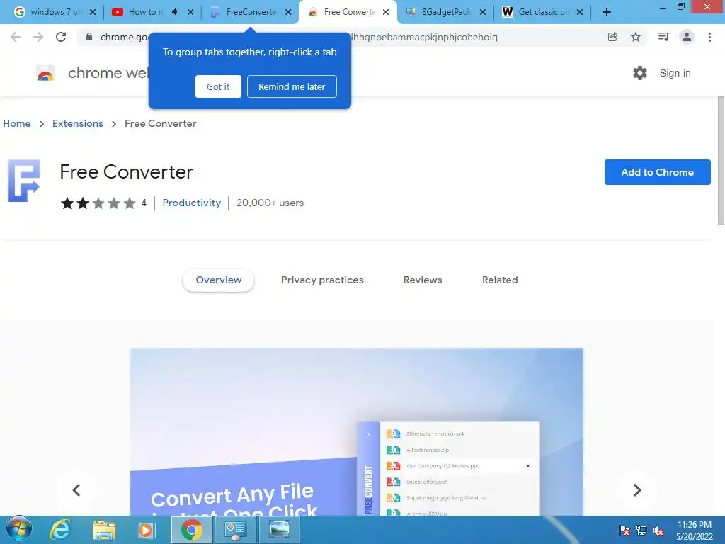Show next screenshot with right arrow

637,490
